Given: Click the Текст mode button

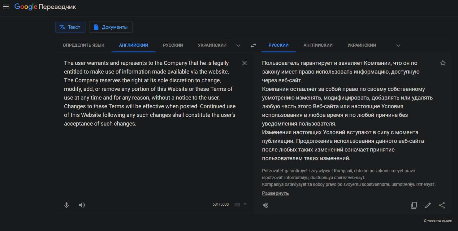Looking at the screenshot, I should pos(70,27).
